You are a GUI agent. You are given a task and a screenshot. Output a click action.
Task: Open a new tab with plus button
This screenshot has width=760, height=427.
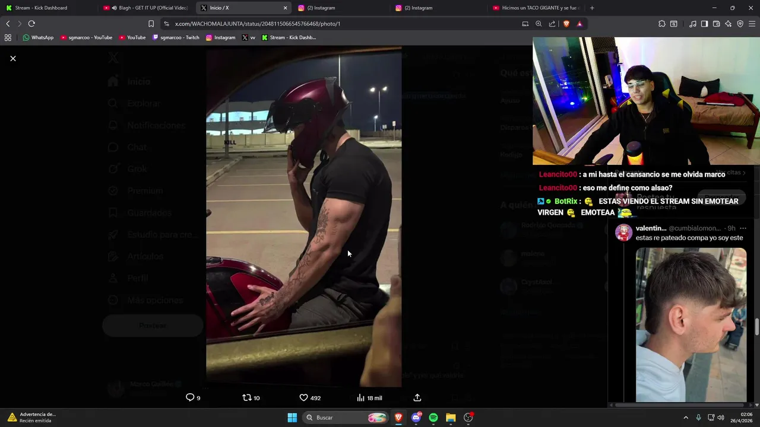592,8
